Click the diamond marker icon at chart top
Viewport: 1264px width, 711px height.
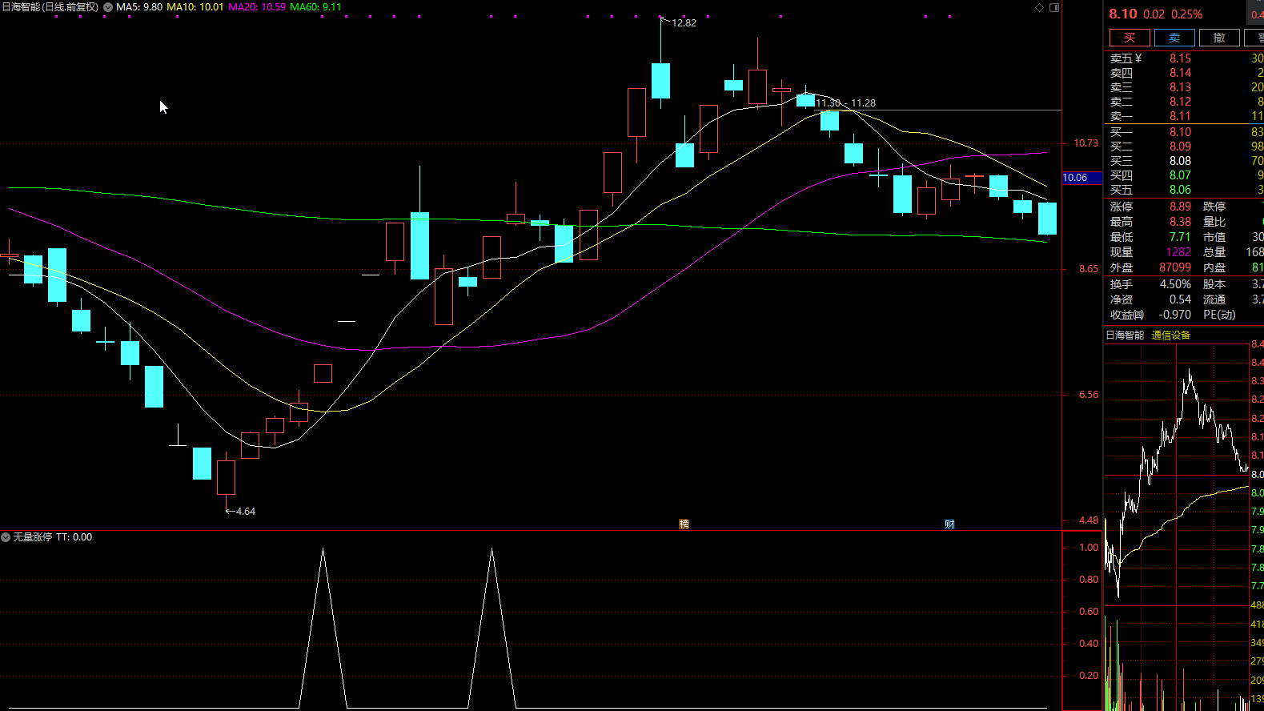tap(1040, 7)
